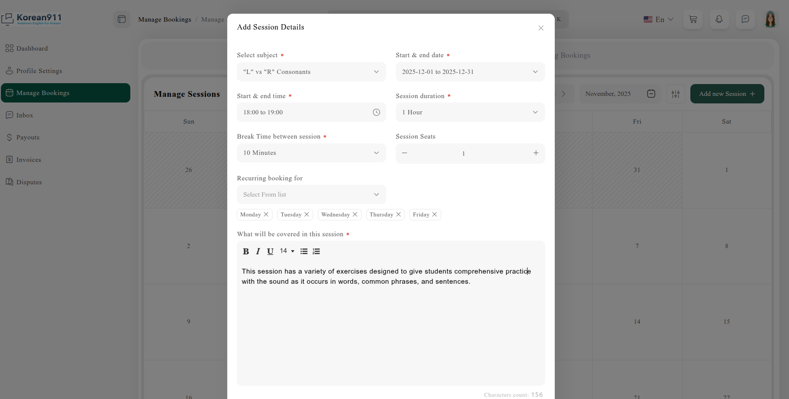Open Break Time between session dropdown

coord(311,153)
